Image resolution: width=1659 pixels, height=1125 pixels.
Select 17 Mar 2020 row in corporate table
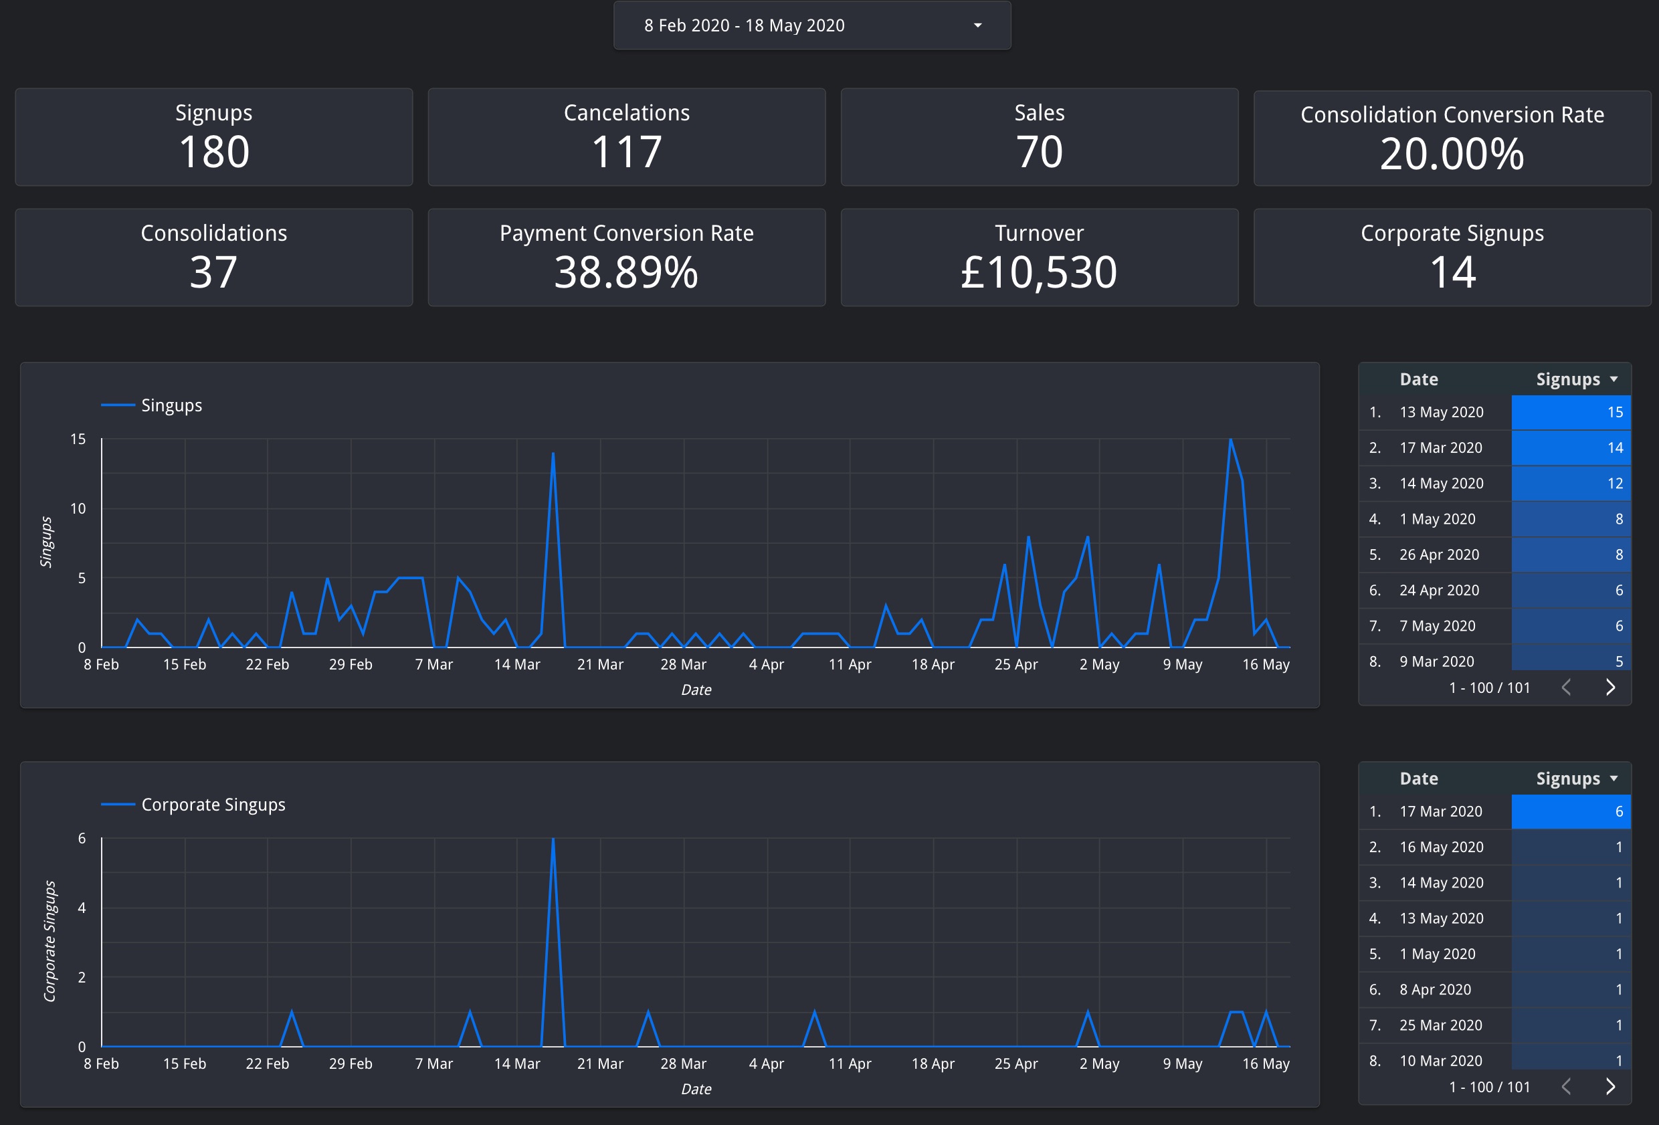tap(1495, 811)
